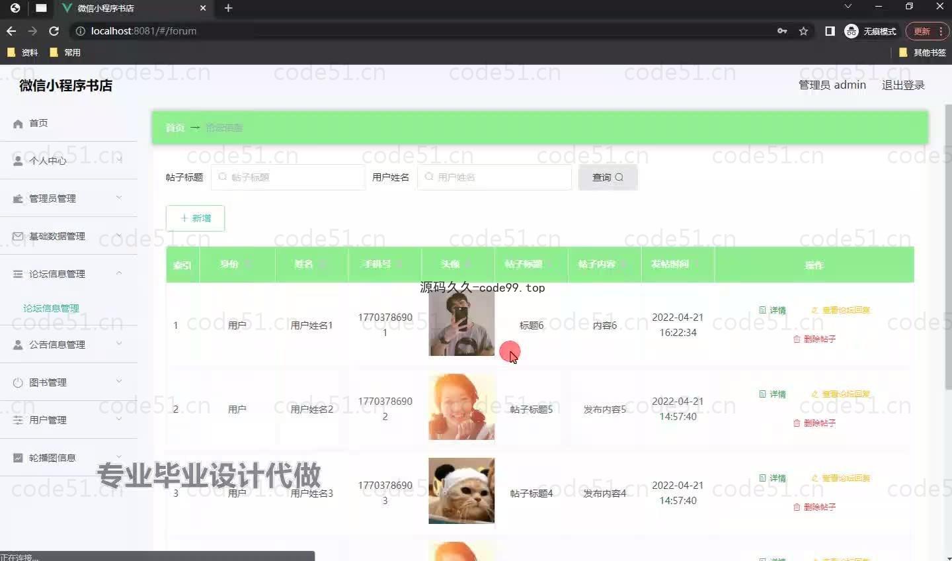Click the sliders icon beside 用户管理

coord(18,420)
